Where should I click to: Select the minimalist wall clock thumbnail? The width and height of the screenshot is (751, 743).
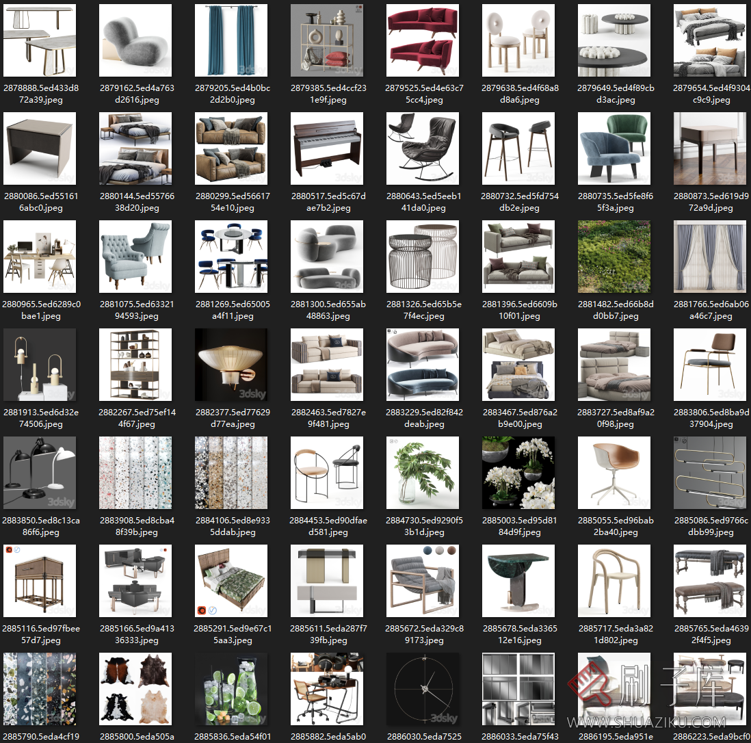click(x=423, y=688)
